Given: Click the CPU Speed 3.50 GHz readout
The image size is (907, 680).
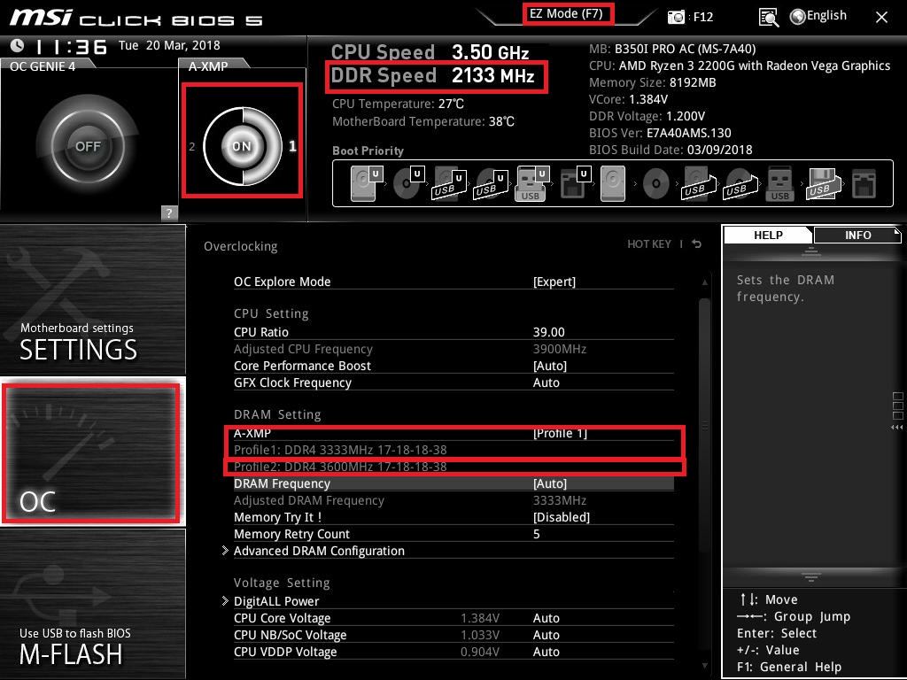Looking at the screenshot, I should tap(430, 52).
